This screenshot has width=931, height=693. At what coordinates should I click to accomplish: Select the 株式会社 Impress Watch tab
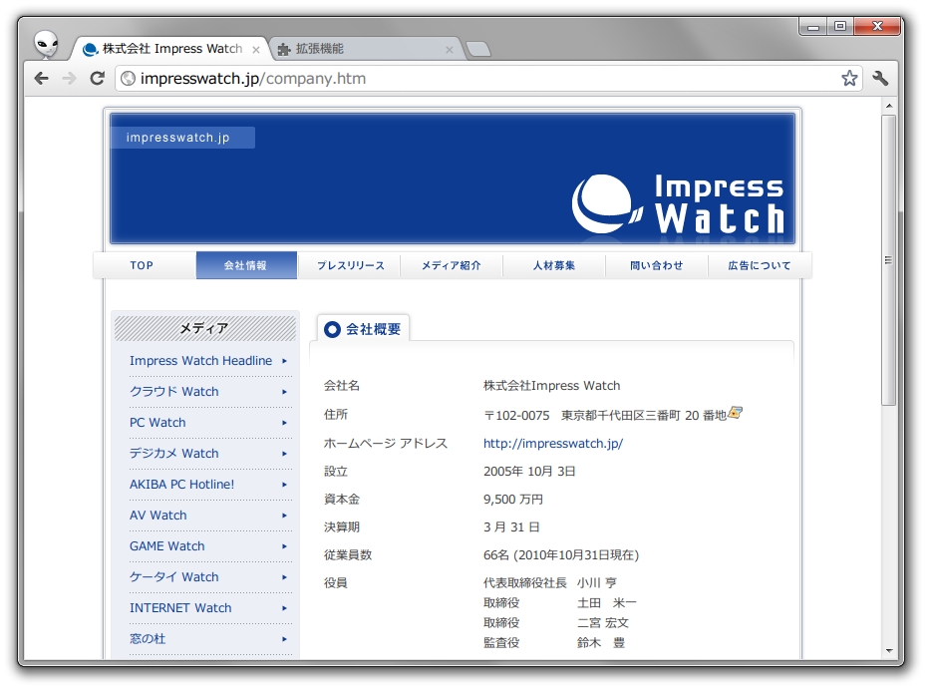click(x=171, y=49)
